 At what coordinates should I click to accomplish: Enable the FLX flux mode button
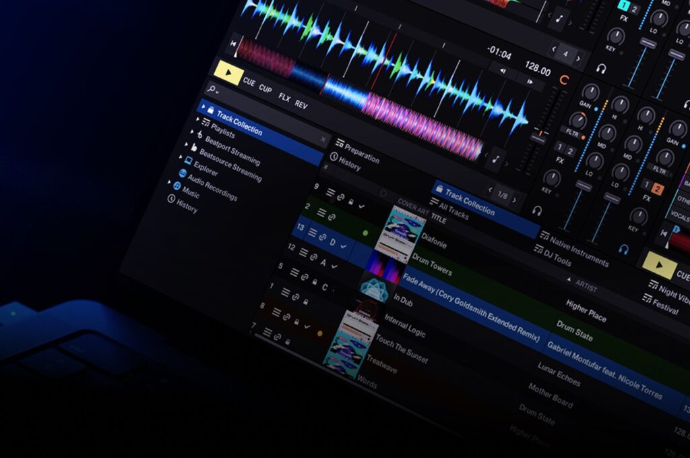pos(284,97)
